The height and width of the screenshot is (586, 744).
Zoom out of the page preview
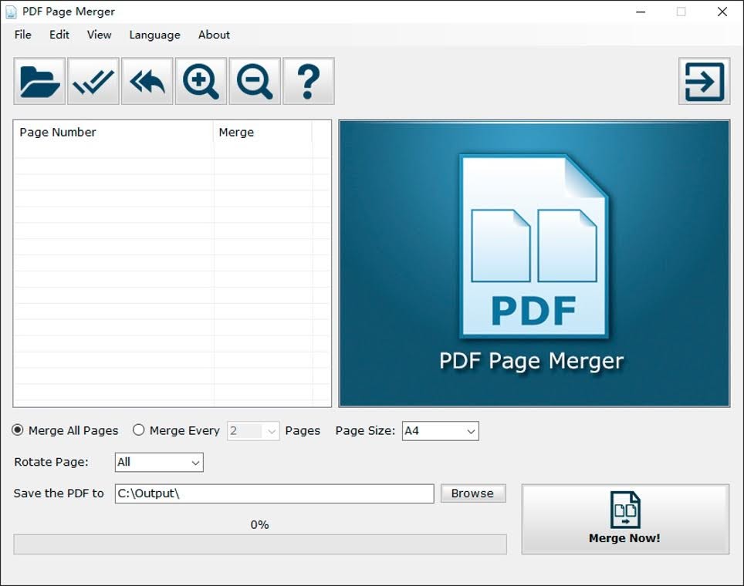[255, 80]
